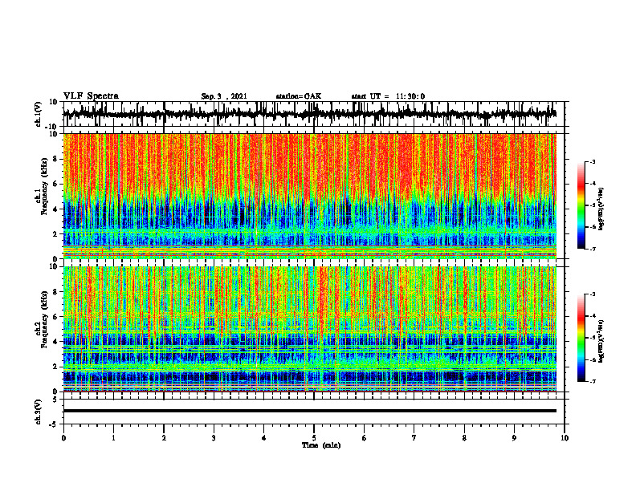Click the "6" kHz tick on ch.1 spectrogram
636x491 pixels.
[x=55, y=184]
